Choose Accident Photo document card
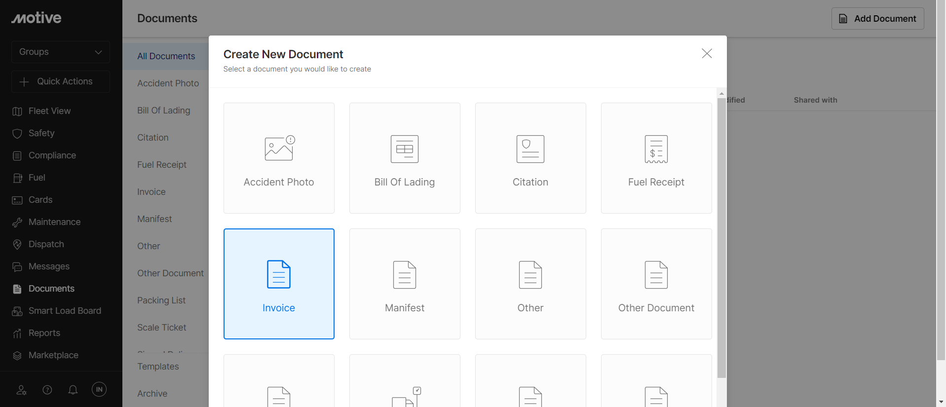 [279, 158]
